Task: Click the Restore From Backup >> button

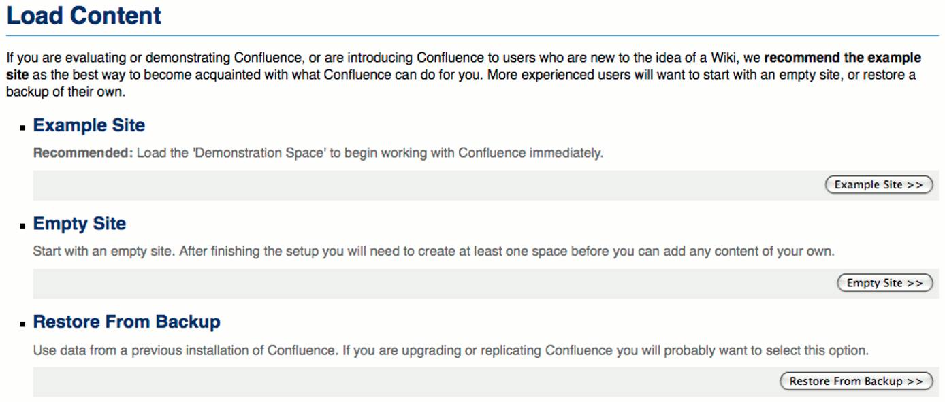Action: tap(856, 381)
